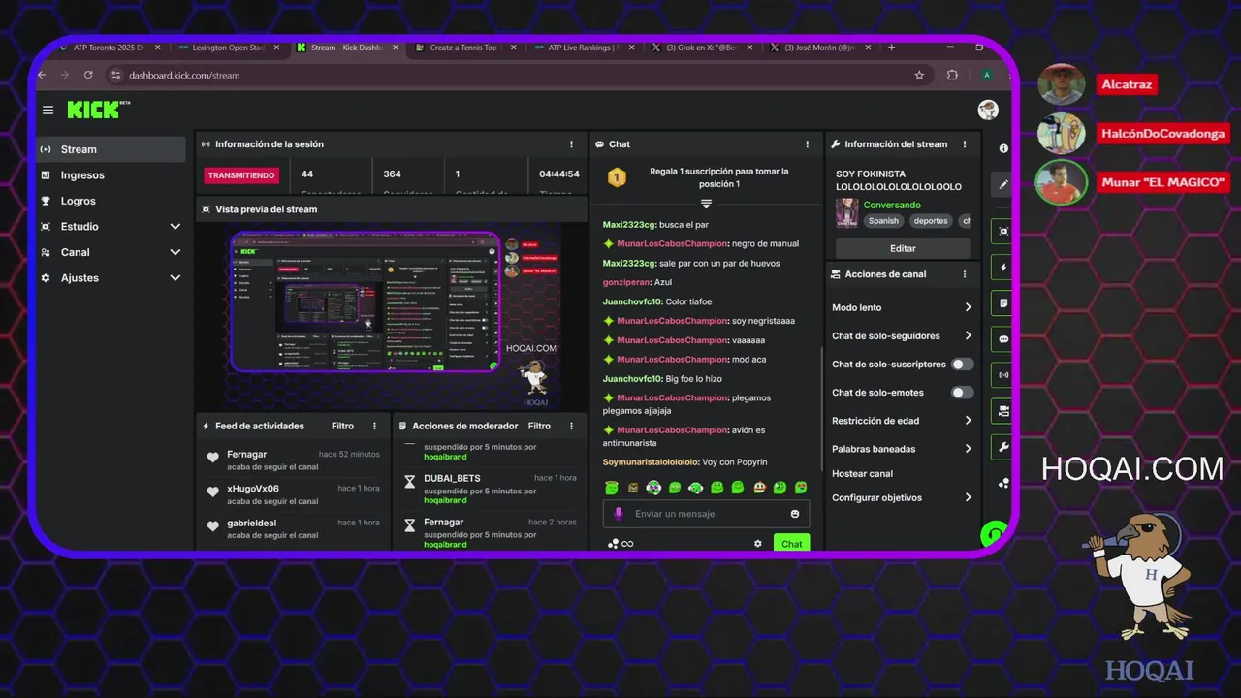Image resolution: width=1241 pixels, height=698 pixels.
Task: Open the three-dot menu of Acciones de moderador
Action: pos(571,426)
